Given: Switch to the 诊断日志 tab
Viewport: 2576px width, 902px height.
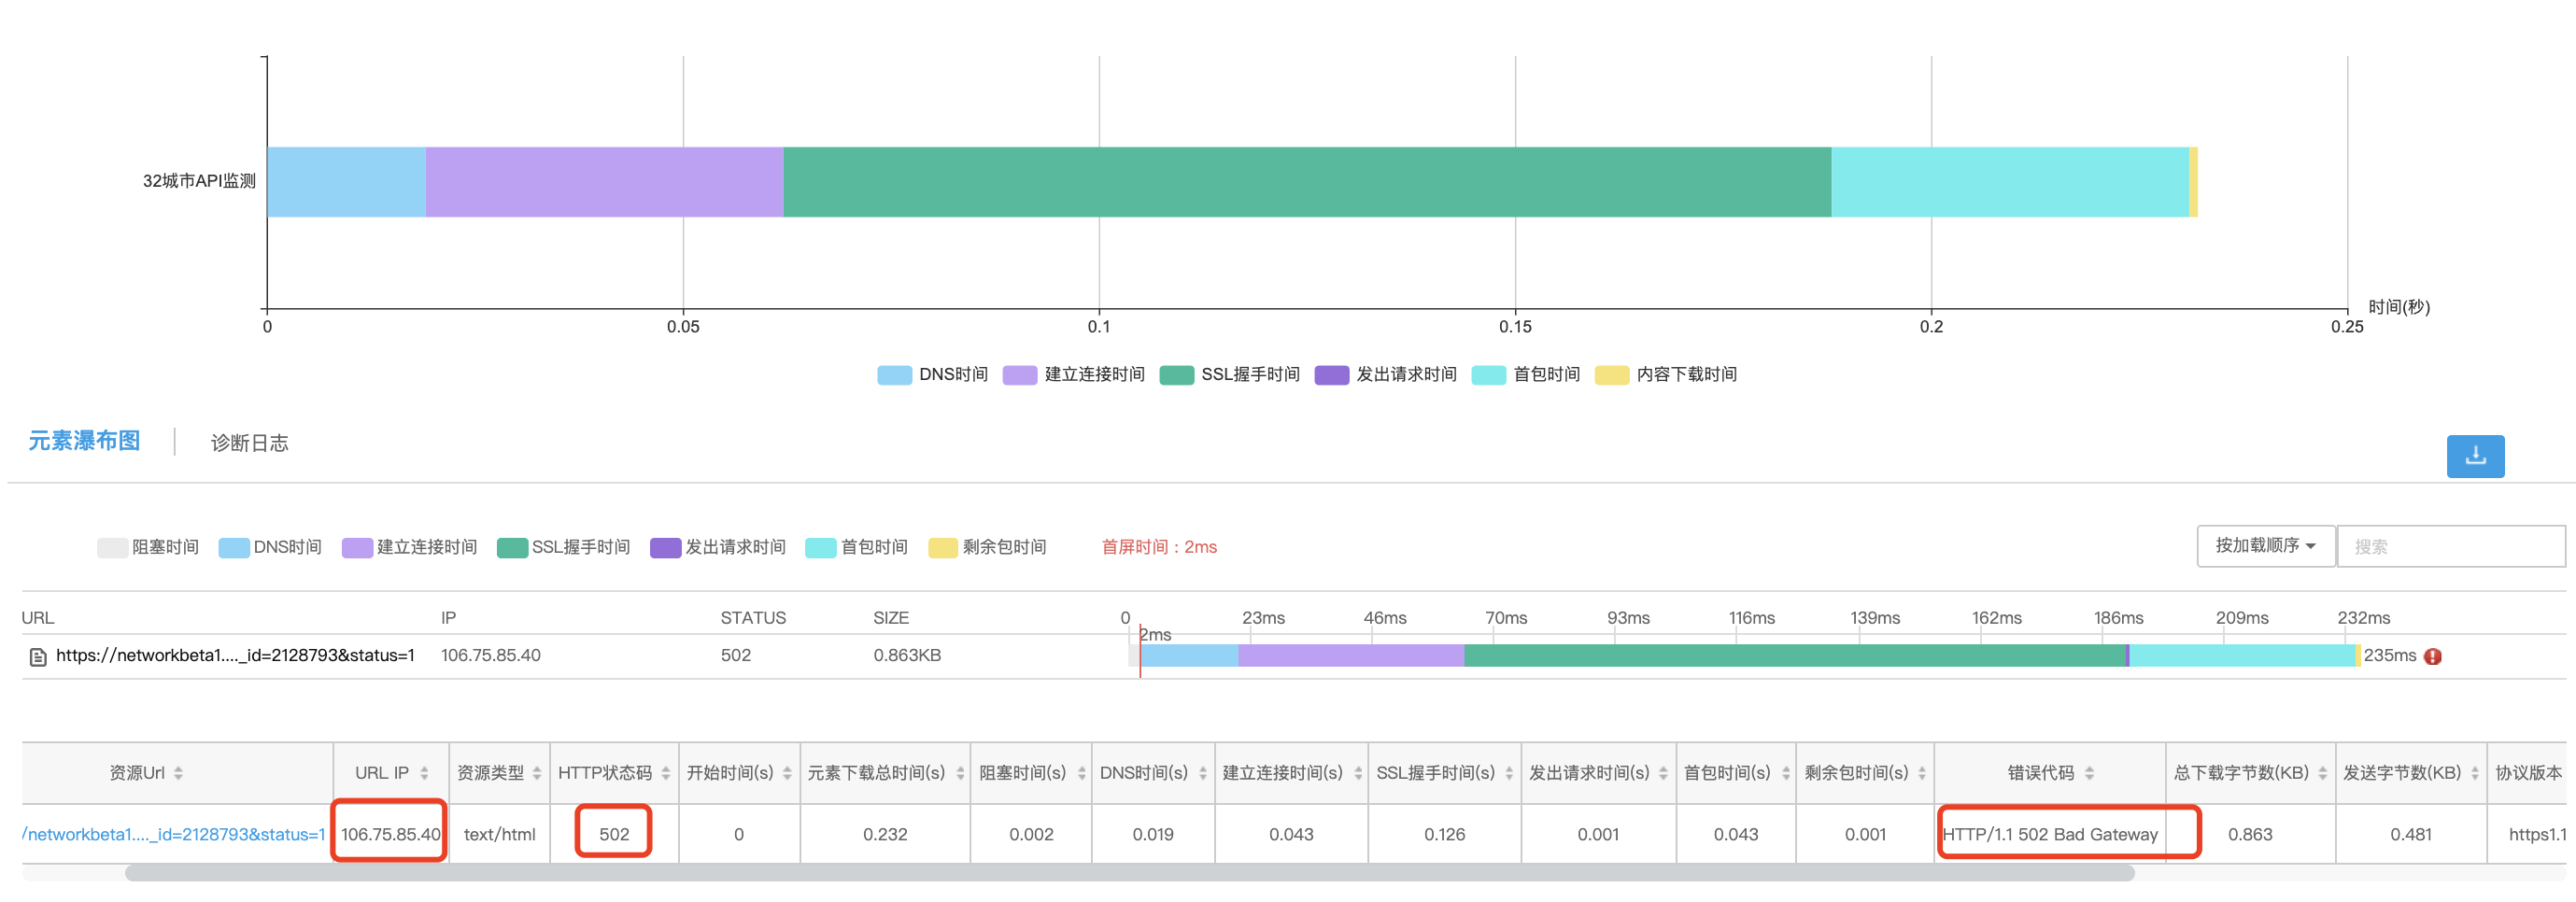Looking at the screenshot, I should [x=249, y=443].
